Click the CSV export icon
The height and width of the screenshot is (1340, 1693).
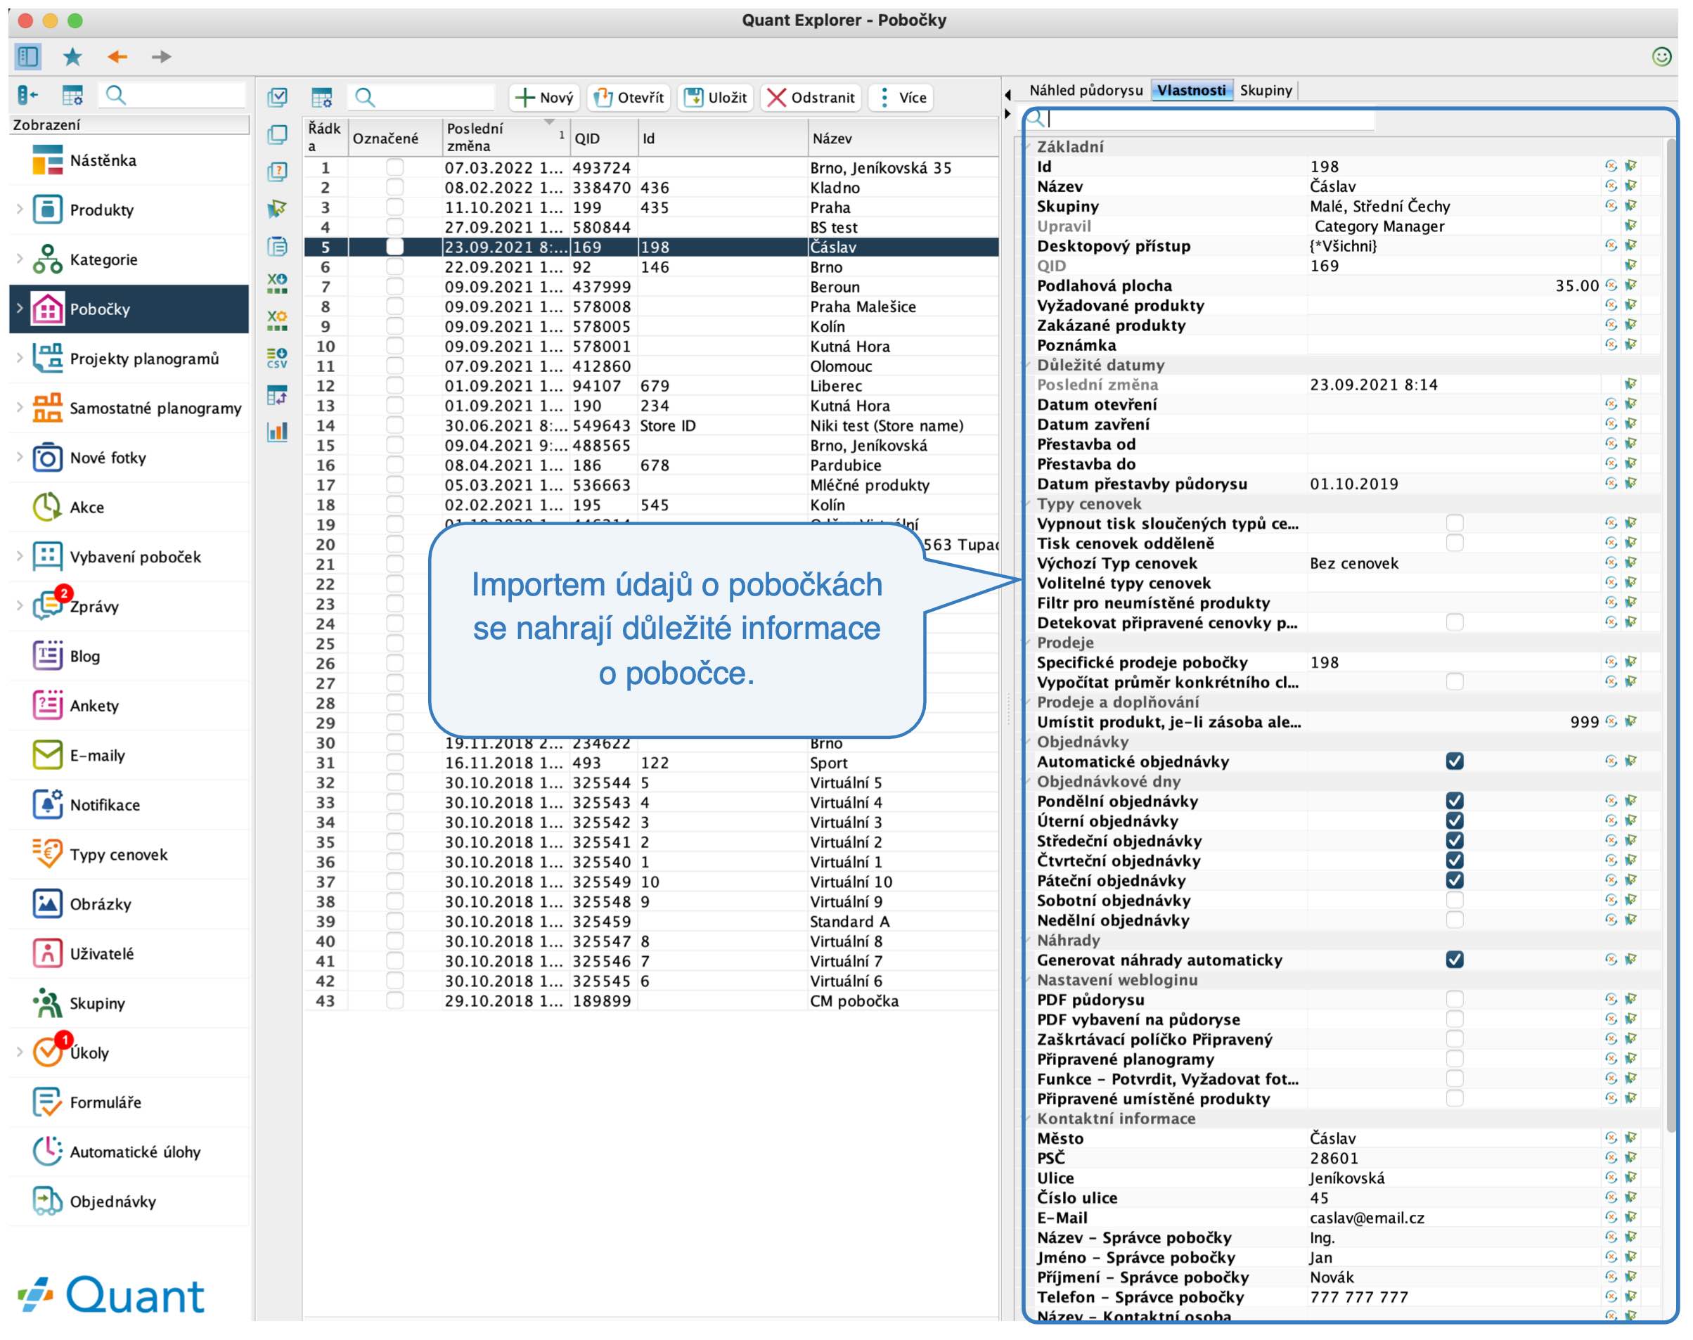click(x=277, y=358)
